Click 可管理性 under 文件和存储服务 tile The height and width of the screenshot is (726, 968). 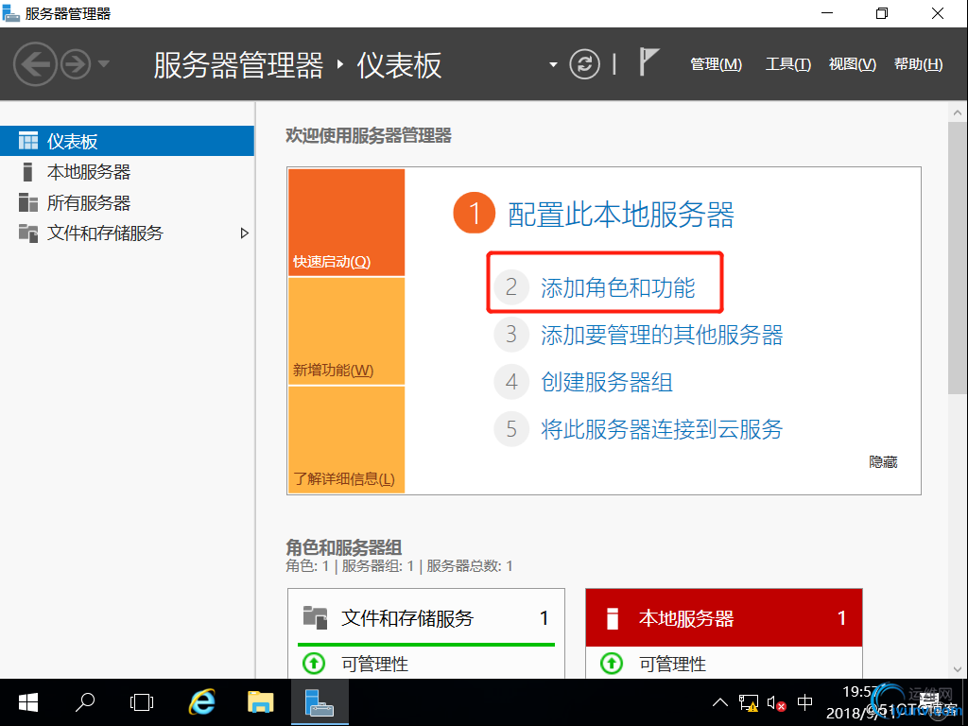pyautogui.click(x=374, y=665)
